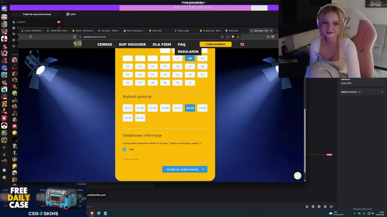This screenshot has height=217, width=387.
Task: Choose the 22:45 time slot
Action: [140, 118]
